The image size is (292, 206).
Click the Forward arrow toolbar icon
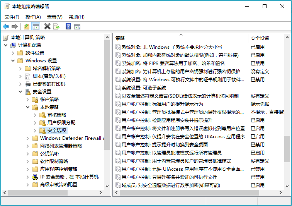[14, 27]
